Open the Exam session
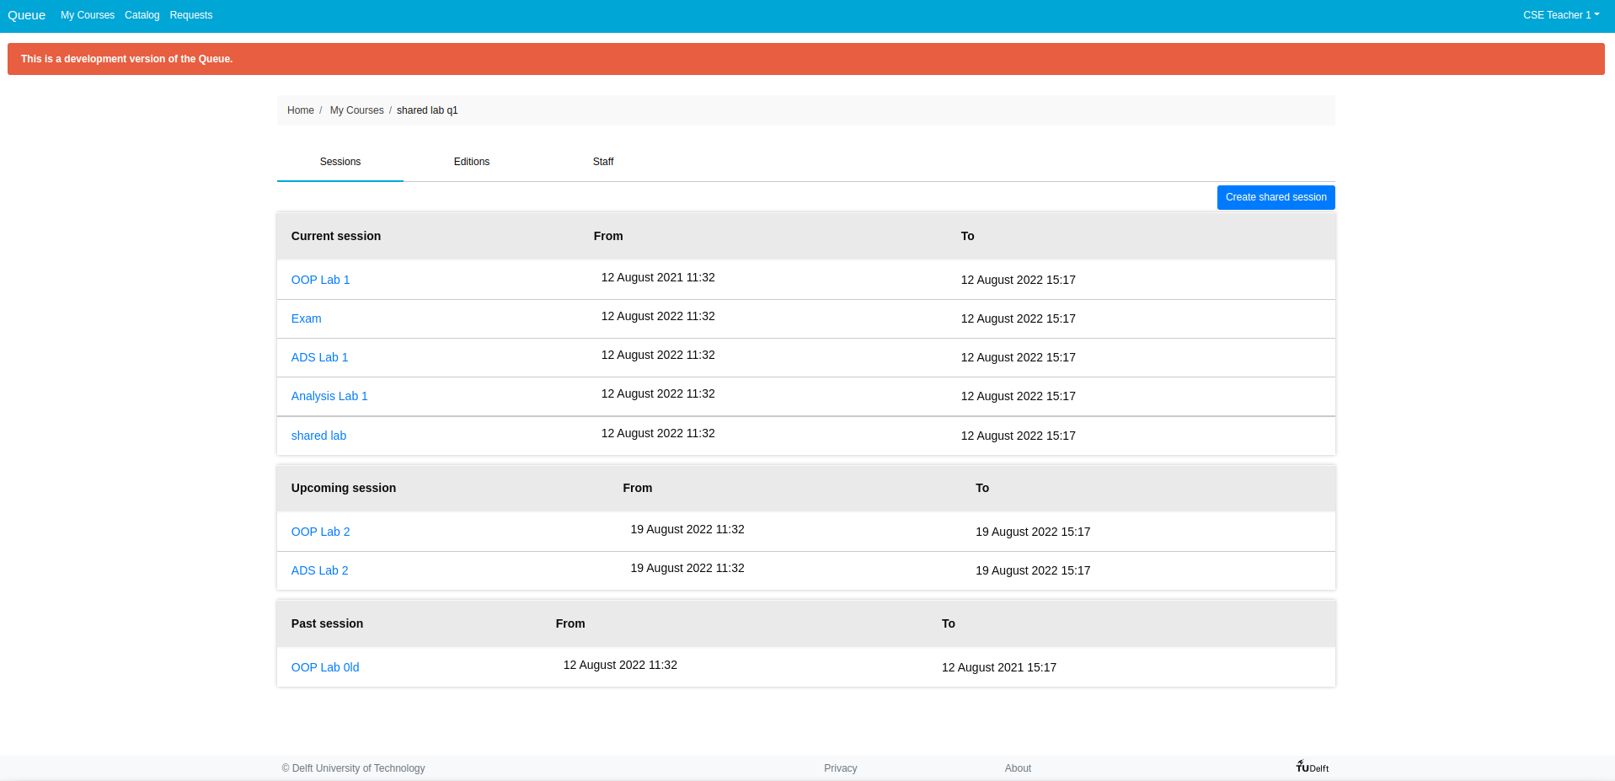Screen dimensions: 1615x781 point(306,318)
